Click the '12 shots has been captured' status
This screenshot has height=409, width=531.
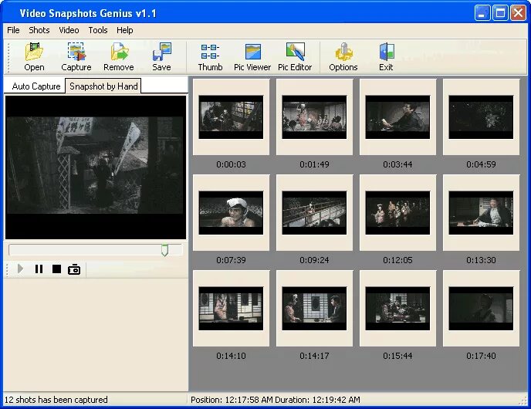[56, 400]
